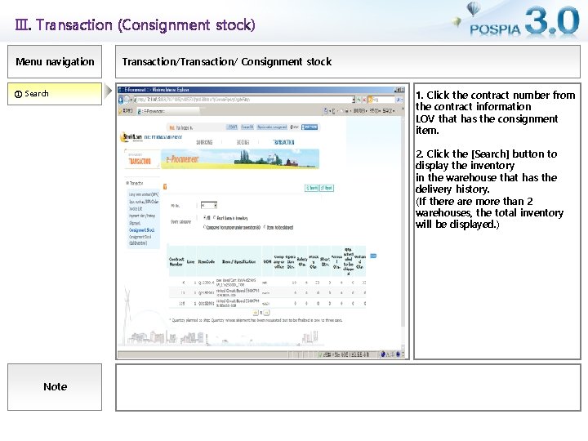Image resolution: width=588 pixels, height=441 pixels.
Task: Open the PO No. contract dropdown
Action: (x=209, y=205)
